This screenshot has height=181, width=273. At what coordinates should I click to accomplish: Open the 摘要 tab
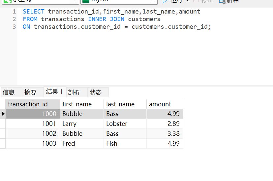(30, 92)
